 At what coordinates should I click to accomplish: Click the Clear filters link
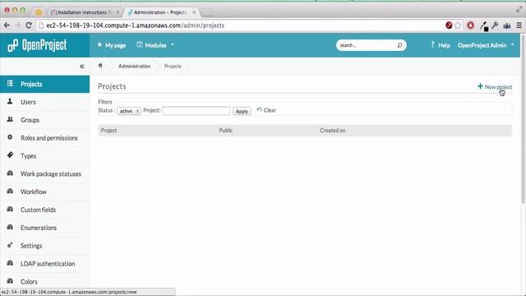[x=266, y=110]
